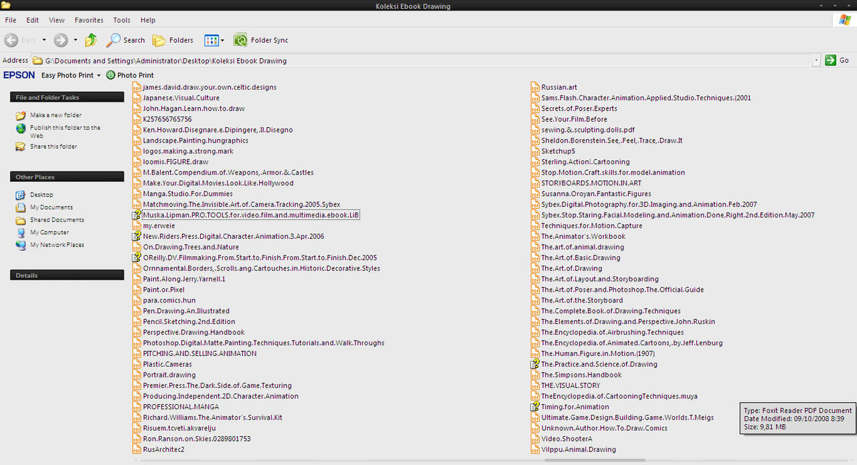Expand the Details panel header
Screen dimensions: 857x465
click(67, 275)
